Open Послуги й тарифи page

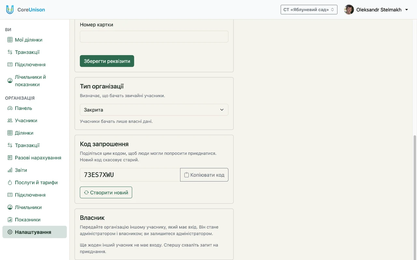pos(35,183)
